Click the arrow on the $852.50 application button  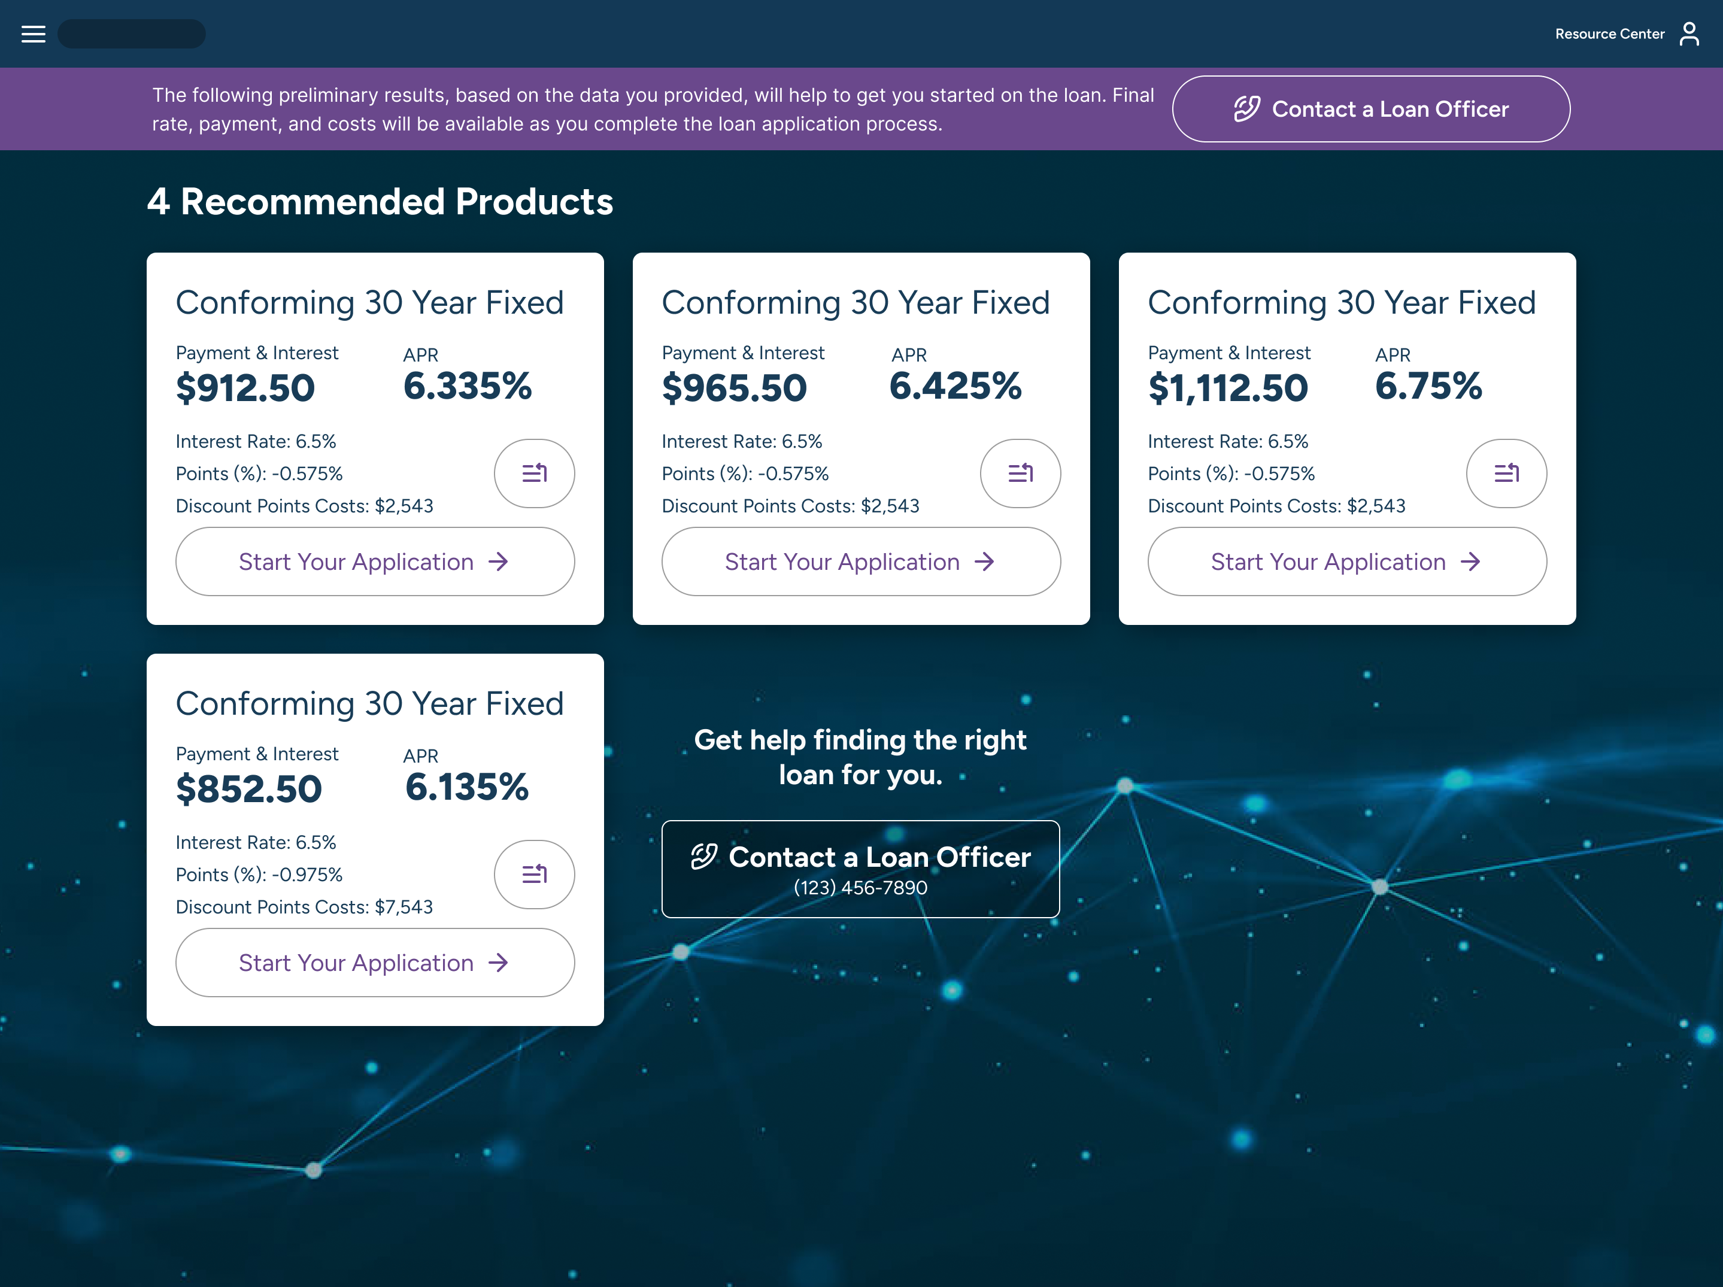coord(502,962)
